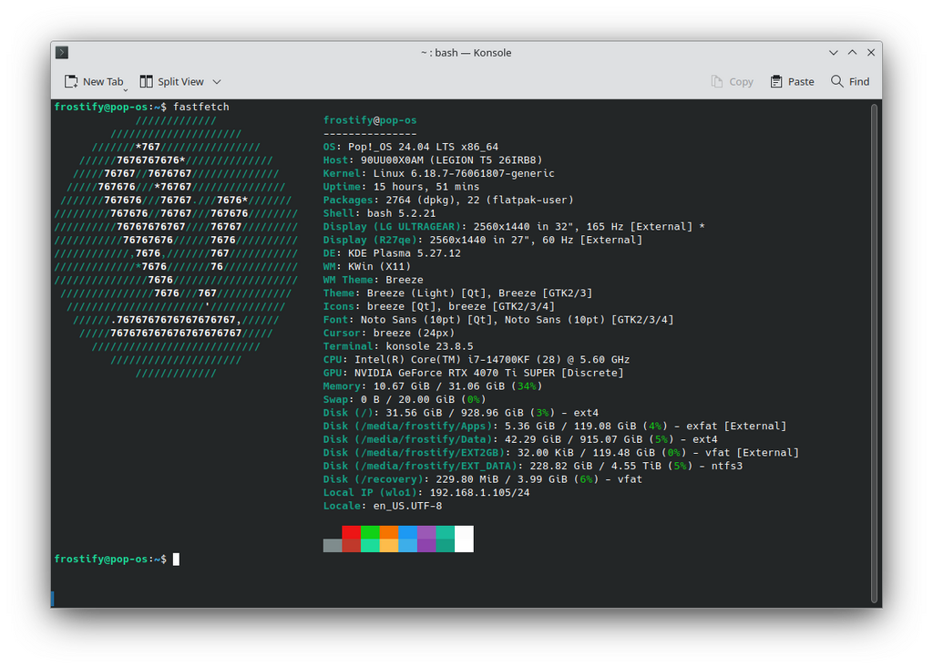
Task: Click the 'Icons' label
Action: tap(339, 306)
